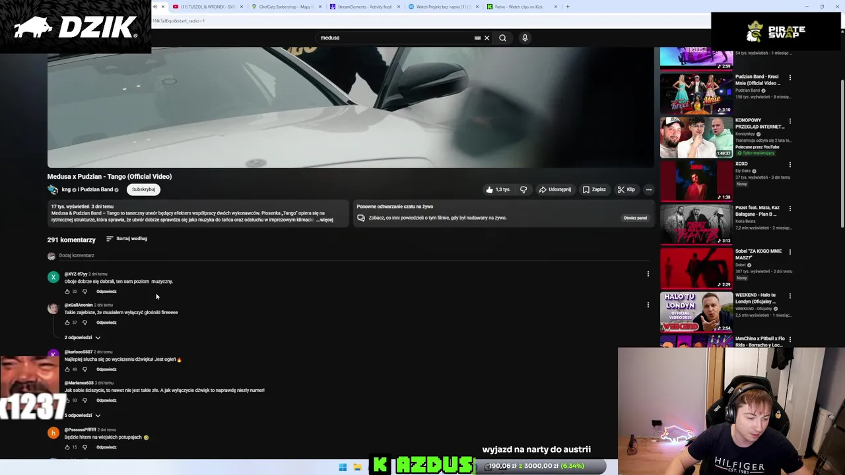Open live chat replay via Otwórz panel
Viewport: 845px width, 475px height.
(635, 218)
